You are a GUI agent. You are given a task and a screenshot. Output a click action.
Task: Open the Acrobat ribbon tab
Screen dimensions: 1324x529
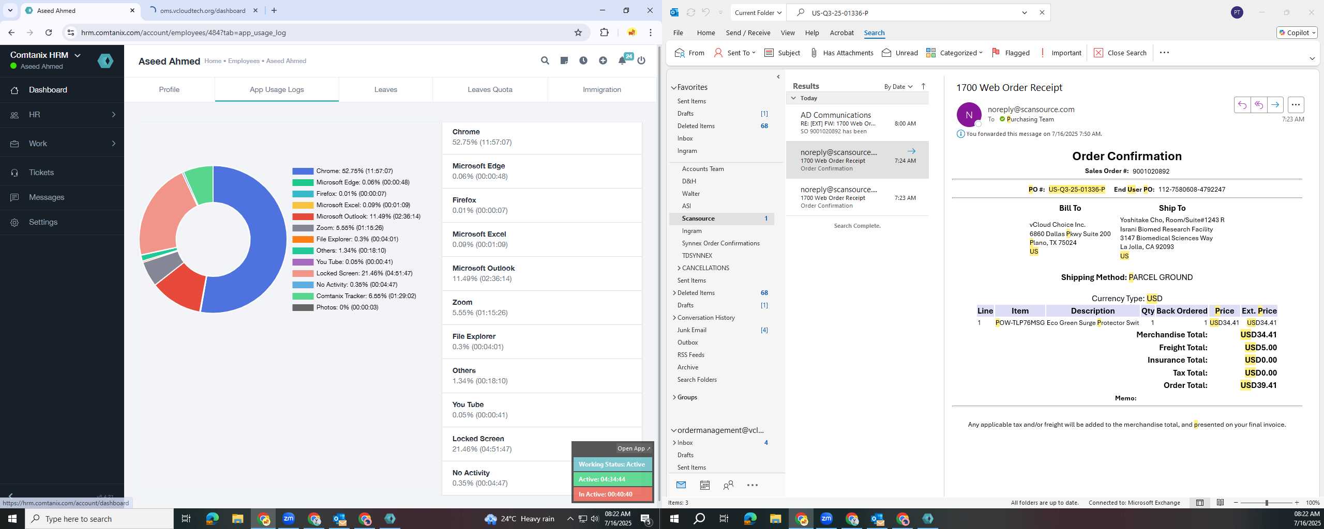841,33
